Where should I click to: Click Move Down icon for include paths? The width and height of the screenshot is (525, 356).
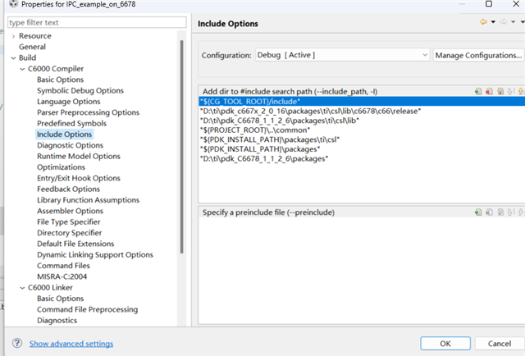[x=521, y=91]
